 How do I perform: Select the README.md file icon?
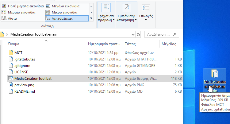click(11, 91)
